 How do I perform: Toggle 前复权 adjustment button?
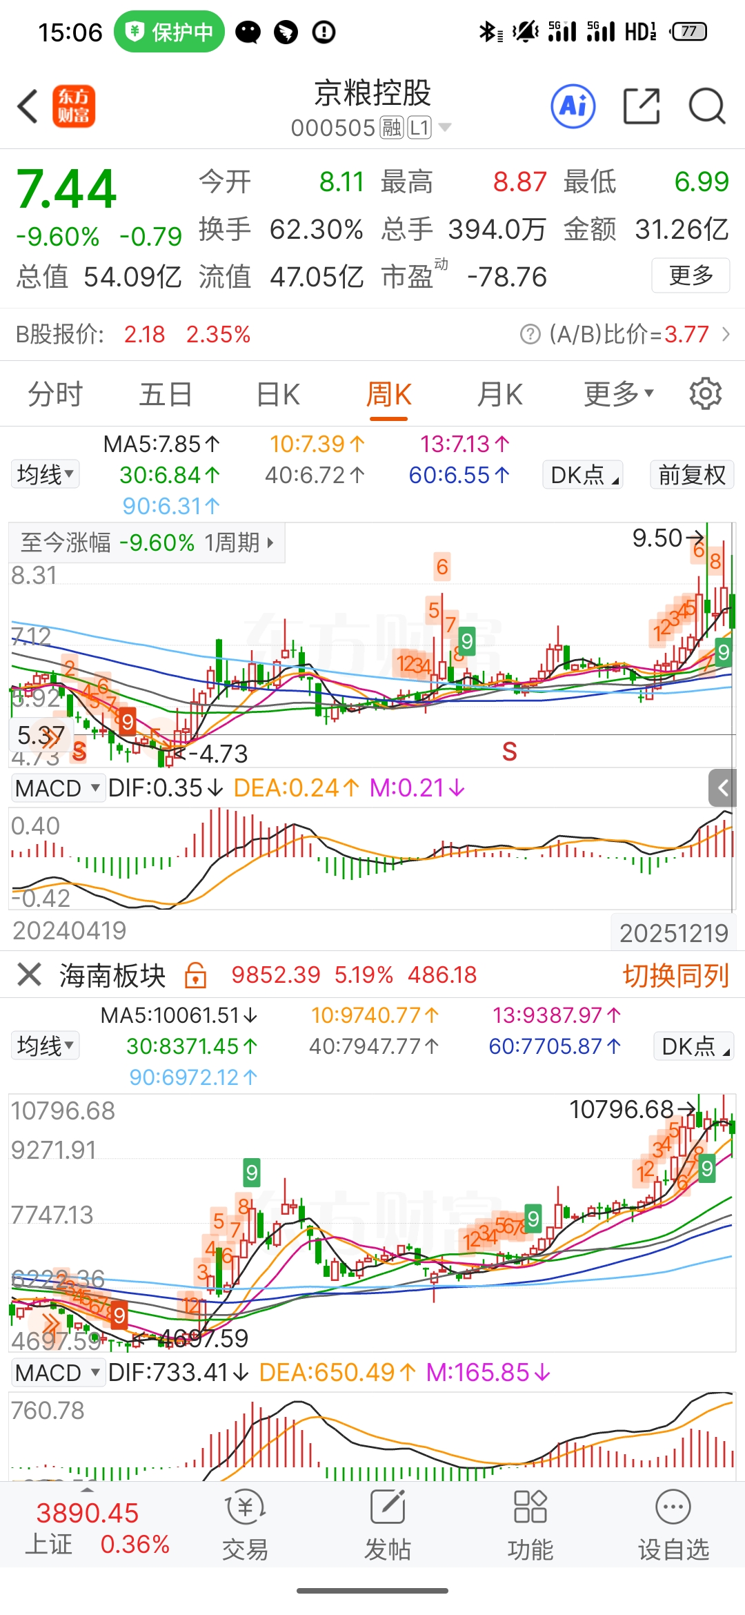click(692, 475)
